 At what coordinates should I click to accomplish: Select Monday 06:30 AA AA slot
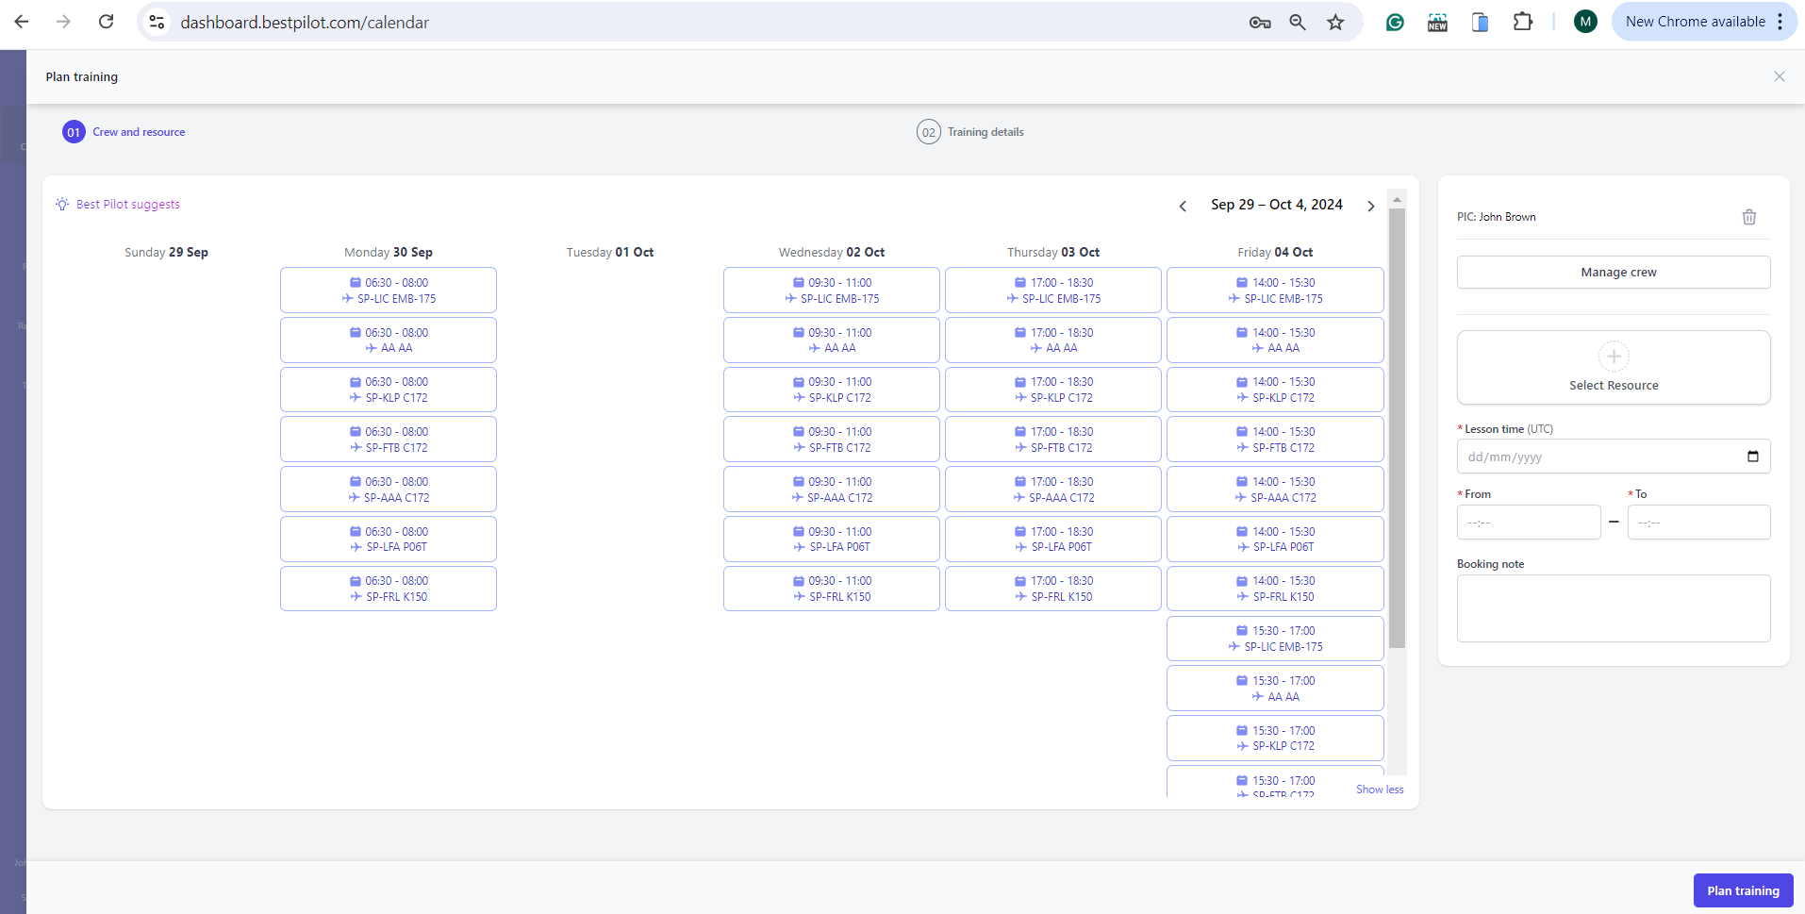pos(389,341)
